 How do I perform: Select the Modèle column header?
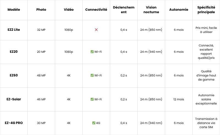click(x=14, y=10)
